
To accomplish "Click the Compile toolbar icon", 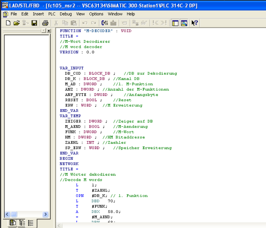I will (105, 23).
